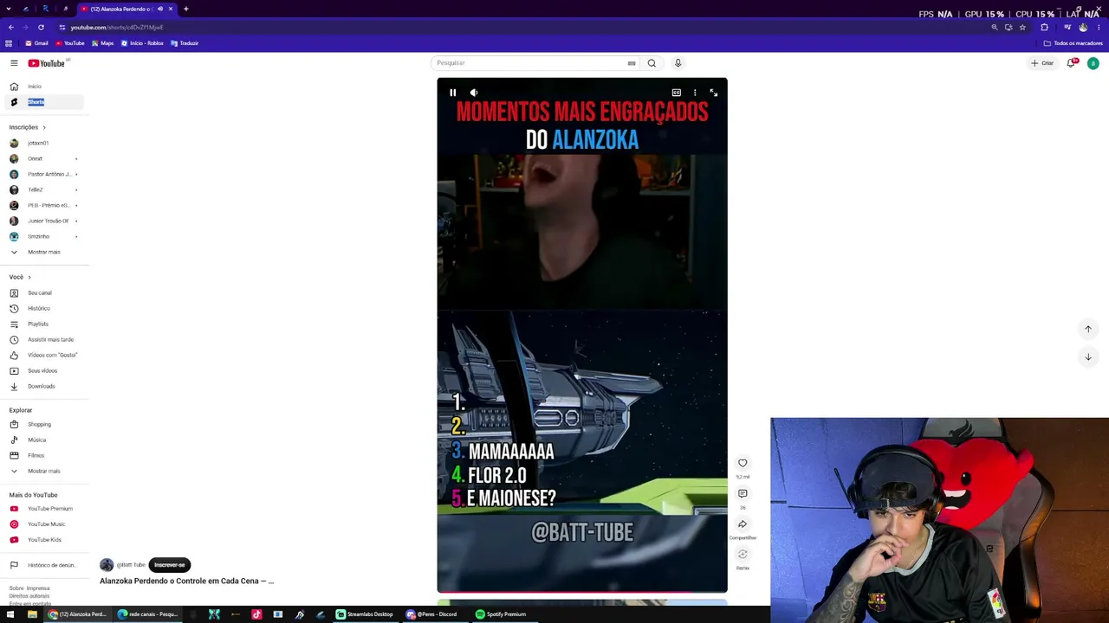
Task: Open the Chrome tab search dropdown
Action: point(9,9)
